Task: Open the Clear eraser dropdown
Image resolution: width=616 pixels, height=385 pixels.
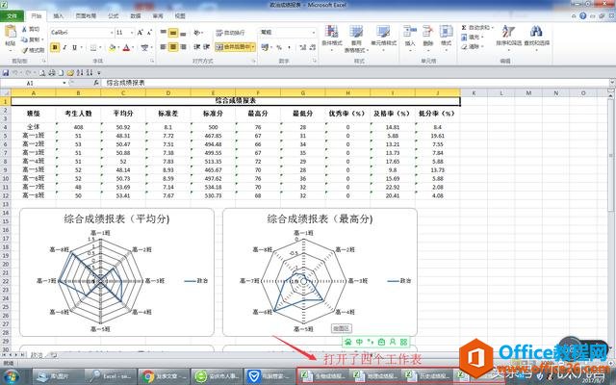Action: 472,46
